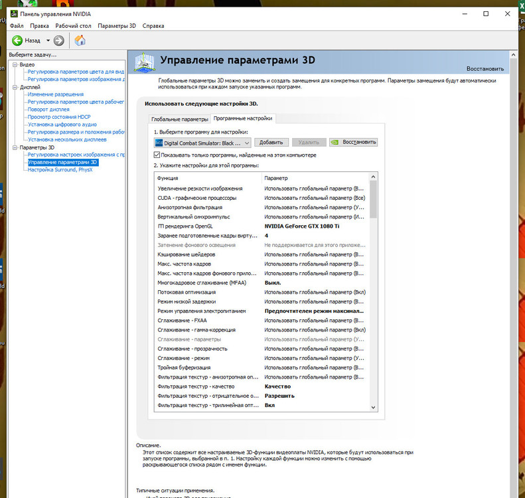Open the Параметры 3D menu
The image size is (525, 498).
[117, 26]
